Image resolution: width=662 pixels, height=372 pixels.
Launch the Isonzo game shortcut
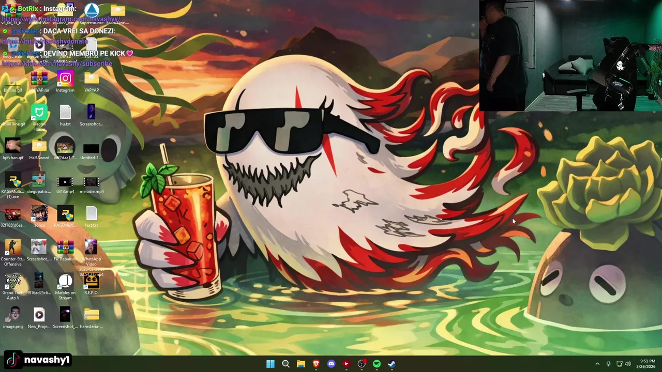click(39, 217)
